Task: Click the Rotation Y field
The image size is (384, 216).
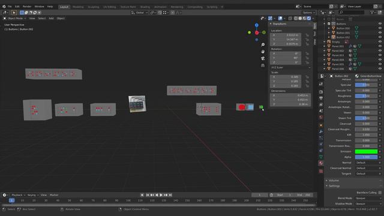Action: coord(286,58)
